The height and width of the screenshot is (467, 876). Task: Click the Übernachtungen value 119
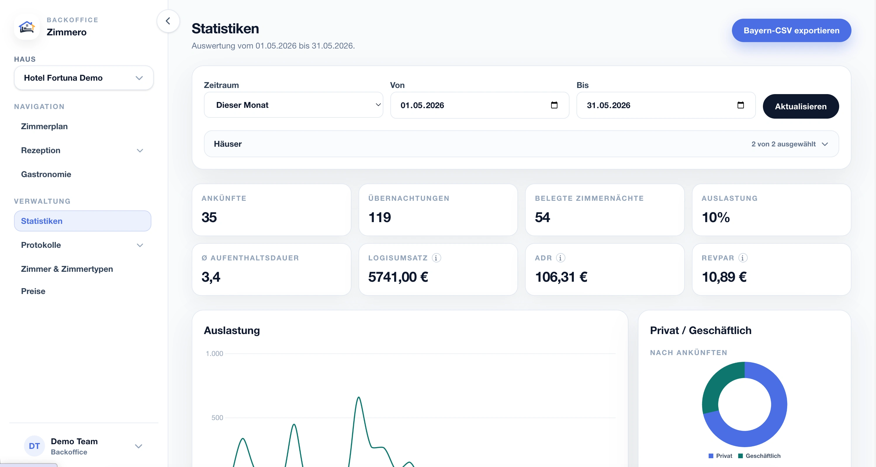(380, 217)
